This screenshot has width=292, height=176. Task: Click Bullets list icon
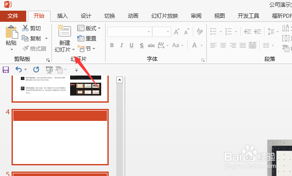(213, 32)
